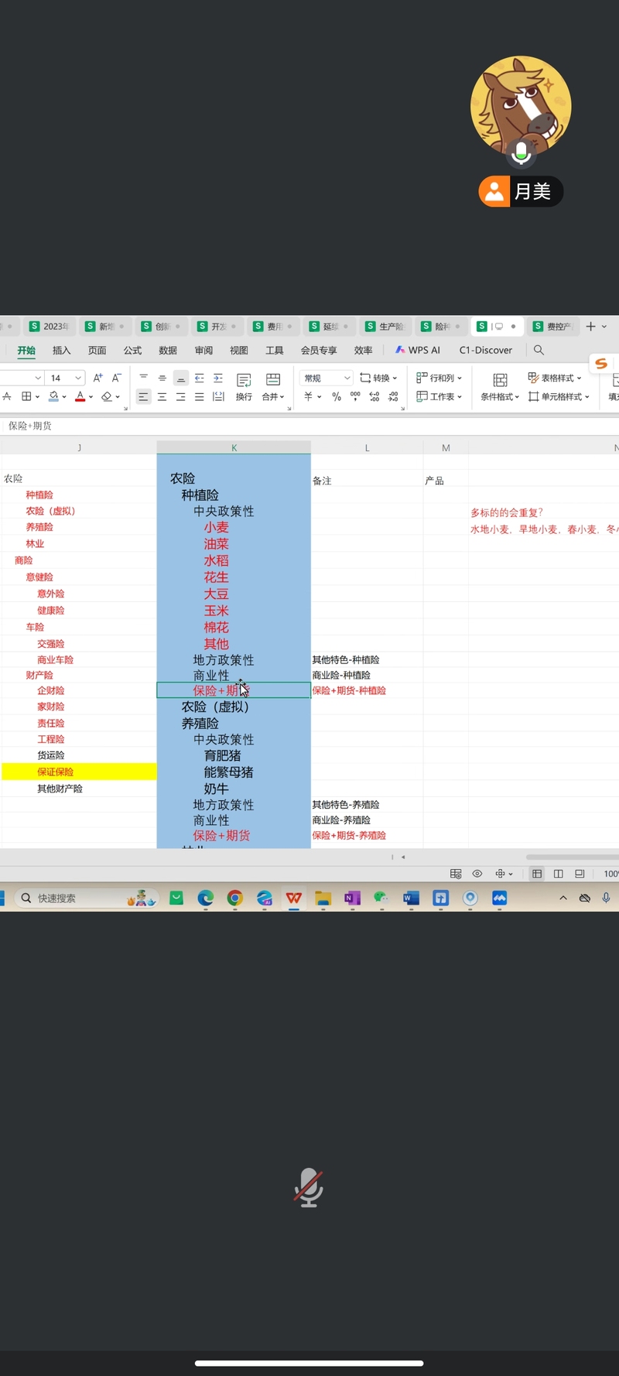Click the percent style icon
The height and width of the screenshot is (1376, 619).
(x=337, y=396)
